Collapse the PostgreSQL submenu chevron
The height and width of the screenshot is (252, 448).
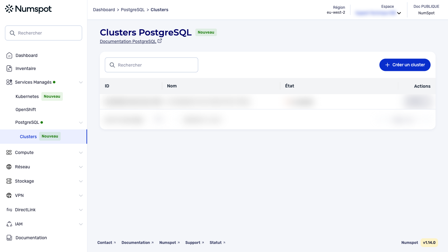81,123
